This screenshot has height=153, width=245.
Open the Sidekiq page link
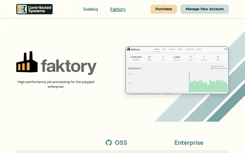[x=90, y=9]
